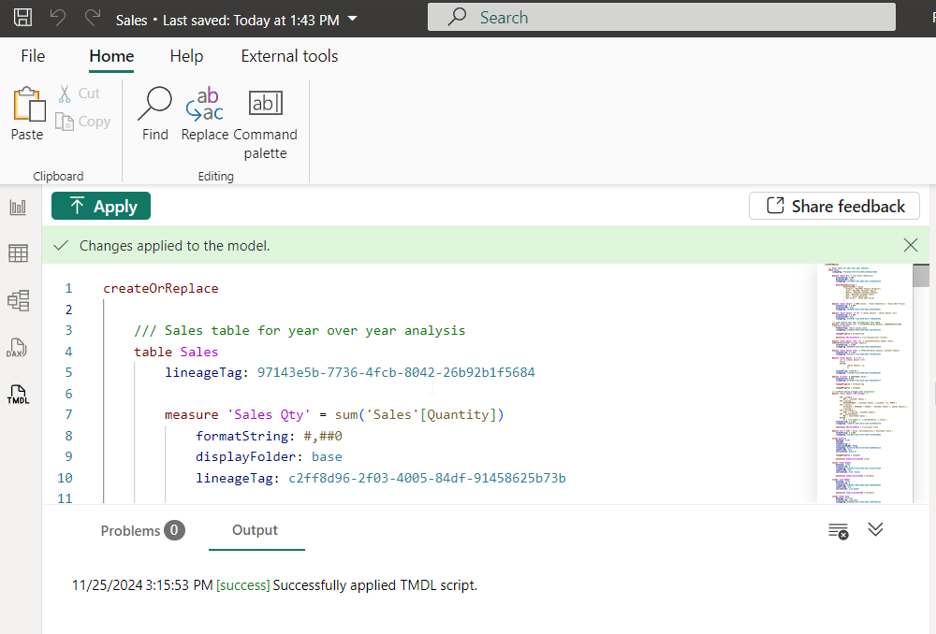Screen dimensions: 936x634
Task: Apply the TMDL script changes
Action: [101, 207]
